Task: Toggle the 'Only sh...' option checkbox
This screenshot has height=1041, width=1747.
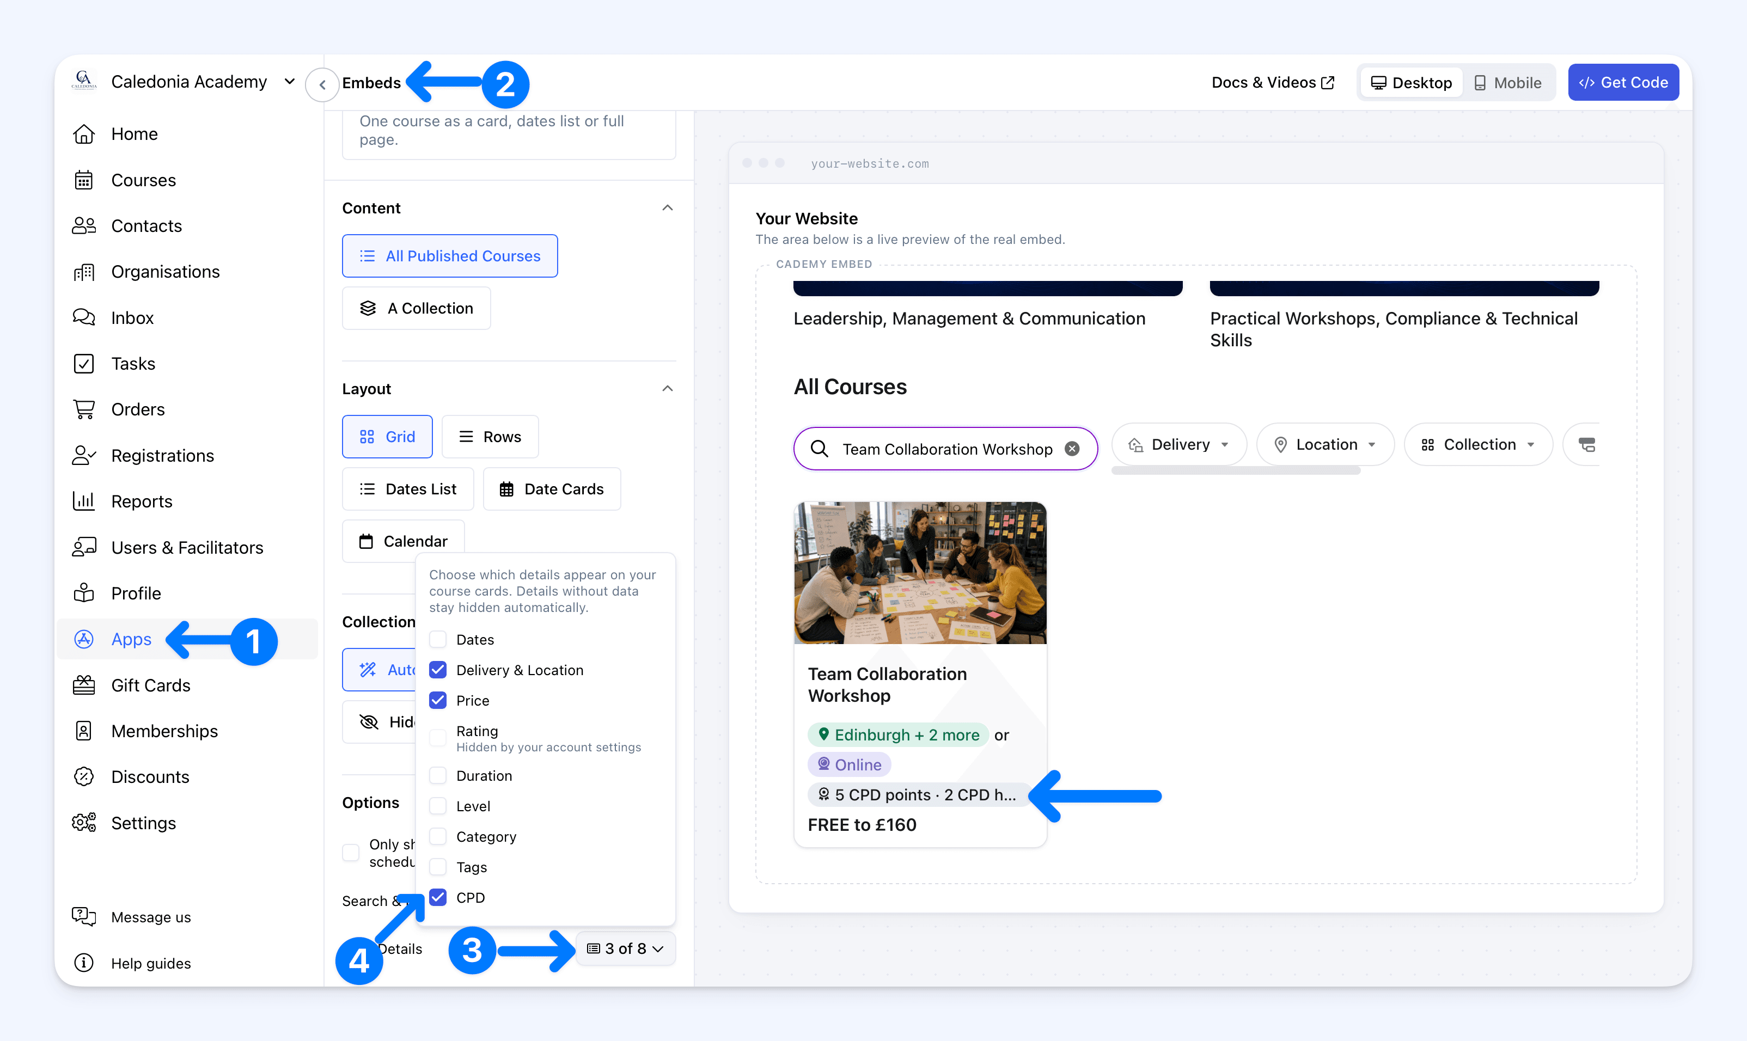Action: click(351, 852)
